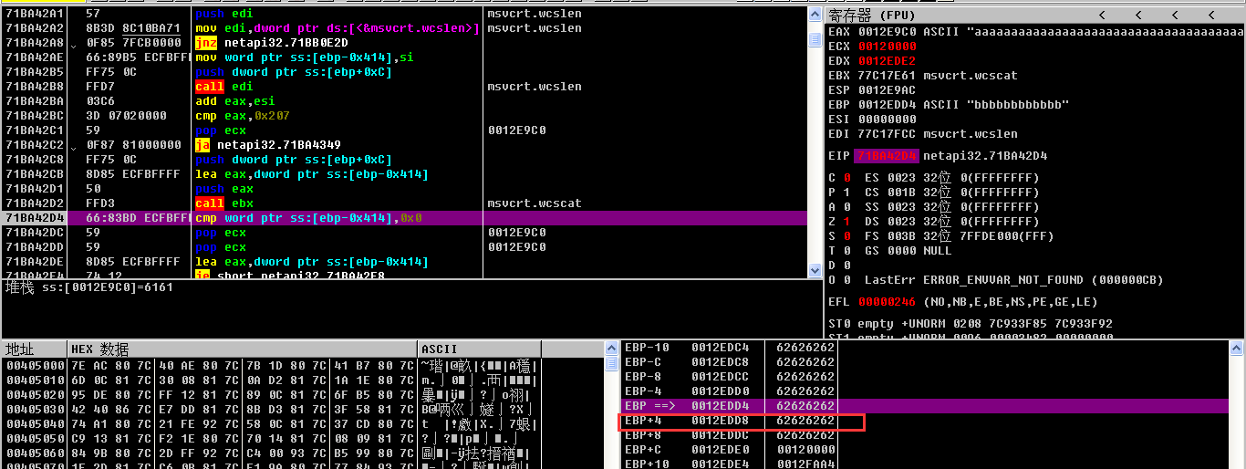1246x469 pixels.
Task: Click the stack pane scroll-up arrow
Action: click(x=1236, y=348)
